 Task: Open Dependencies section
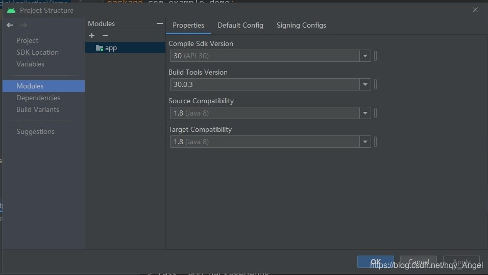(x=38, y=98)
